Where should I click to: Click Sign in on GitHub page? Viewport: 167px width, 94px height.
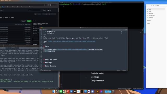pyautogui.click(x=44, y=10)
